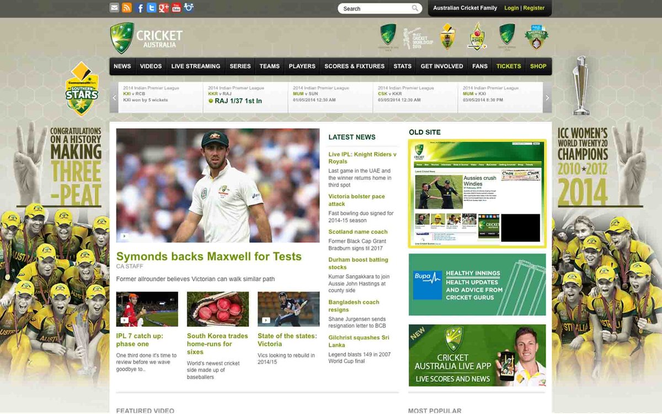Visit the Facebook page icon

point(140,8)
